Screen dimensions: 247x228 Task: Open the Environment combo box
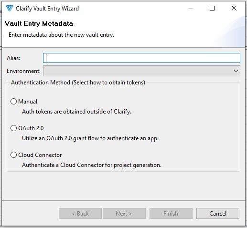[x=141, y=71]
